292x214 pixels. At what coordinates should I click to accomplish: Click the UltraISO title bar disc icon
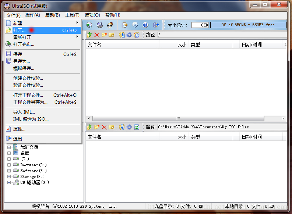(7, 6)
